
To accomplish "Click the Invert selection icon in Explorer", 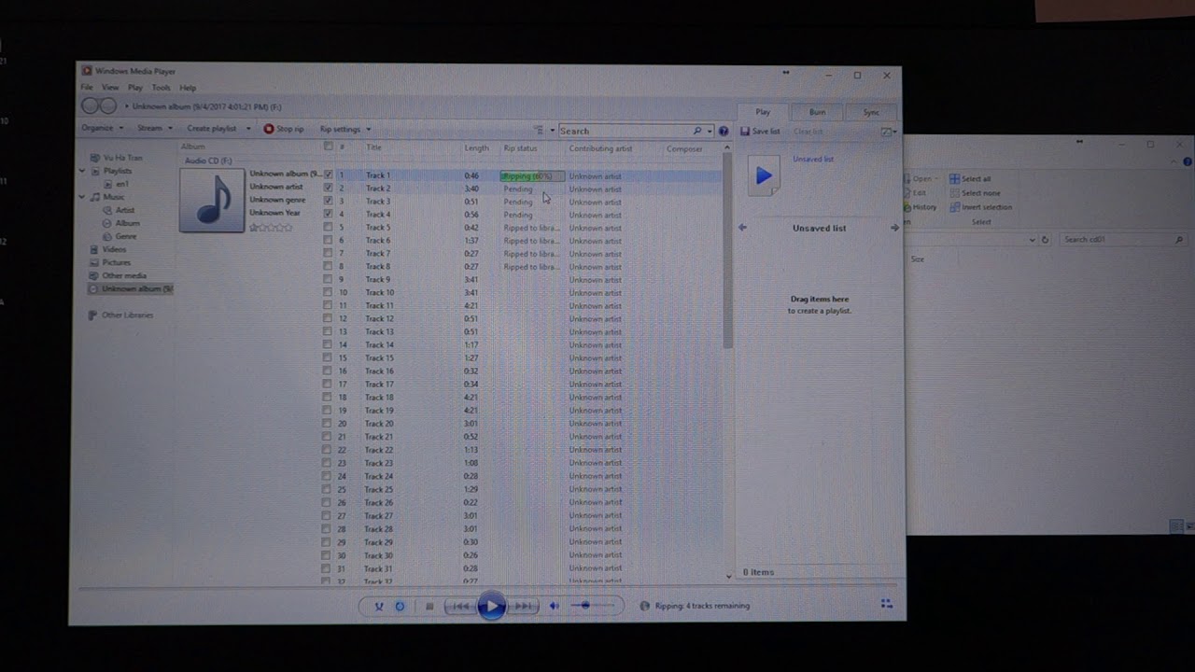I will (x=954, y=207).
